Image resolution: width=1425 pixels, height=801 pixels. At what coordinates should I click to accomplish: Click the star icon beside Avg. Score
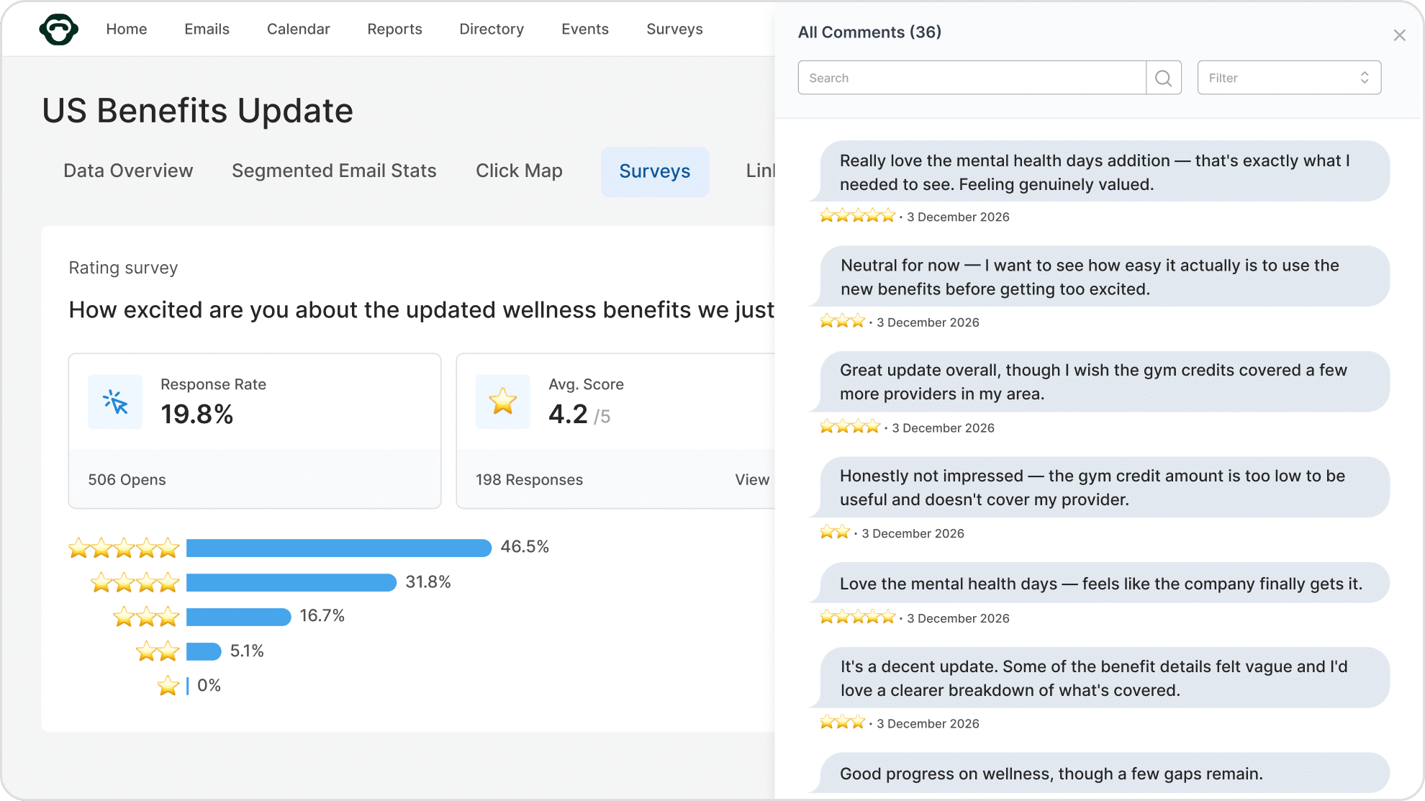point(502,402)
